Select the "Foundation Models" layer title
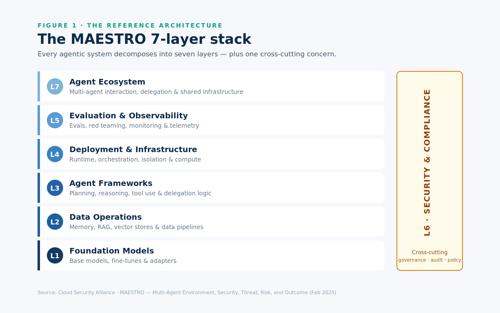The width and height of the screenshot is (500, 313). click(112, 251)
